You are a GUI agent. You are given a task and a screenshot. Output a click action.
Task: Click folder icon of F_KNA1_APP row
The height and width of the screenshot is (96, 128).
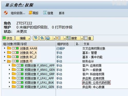click(14, 65)
